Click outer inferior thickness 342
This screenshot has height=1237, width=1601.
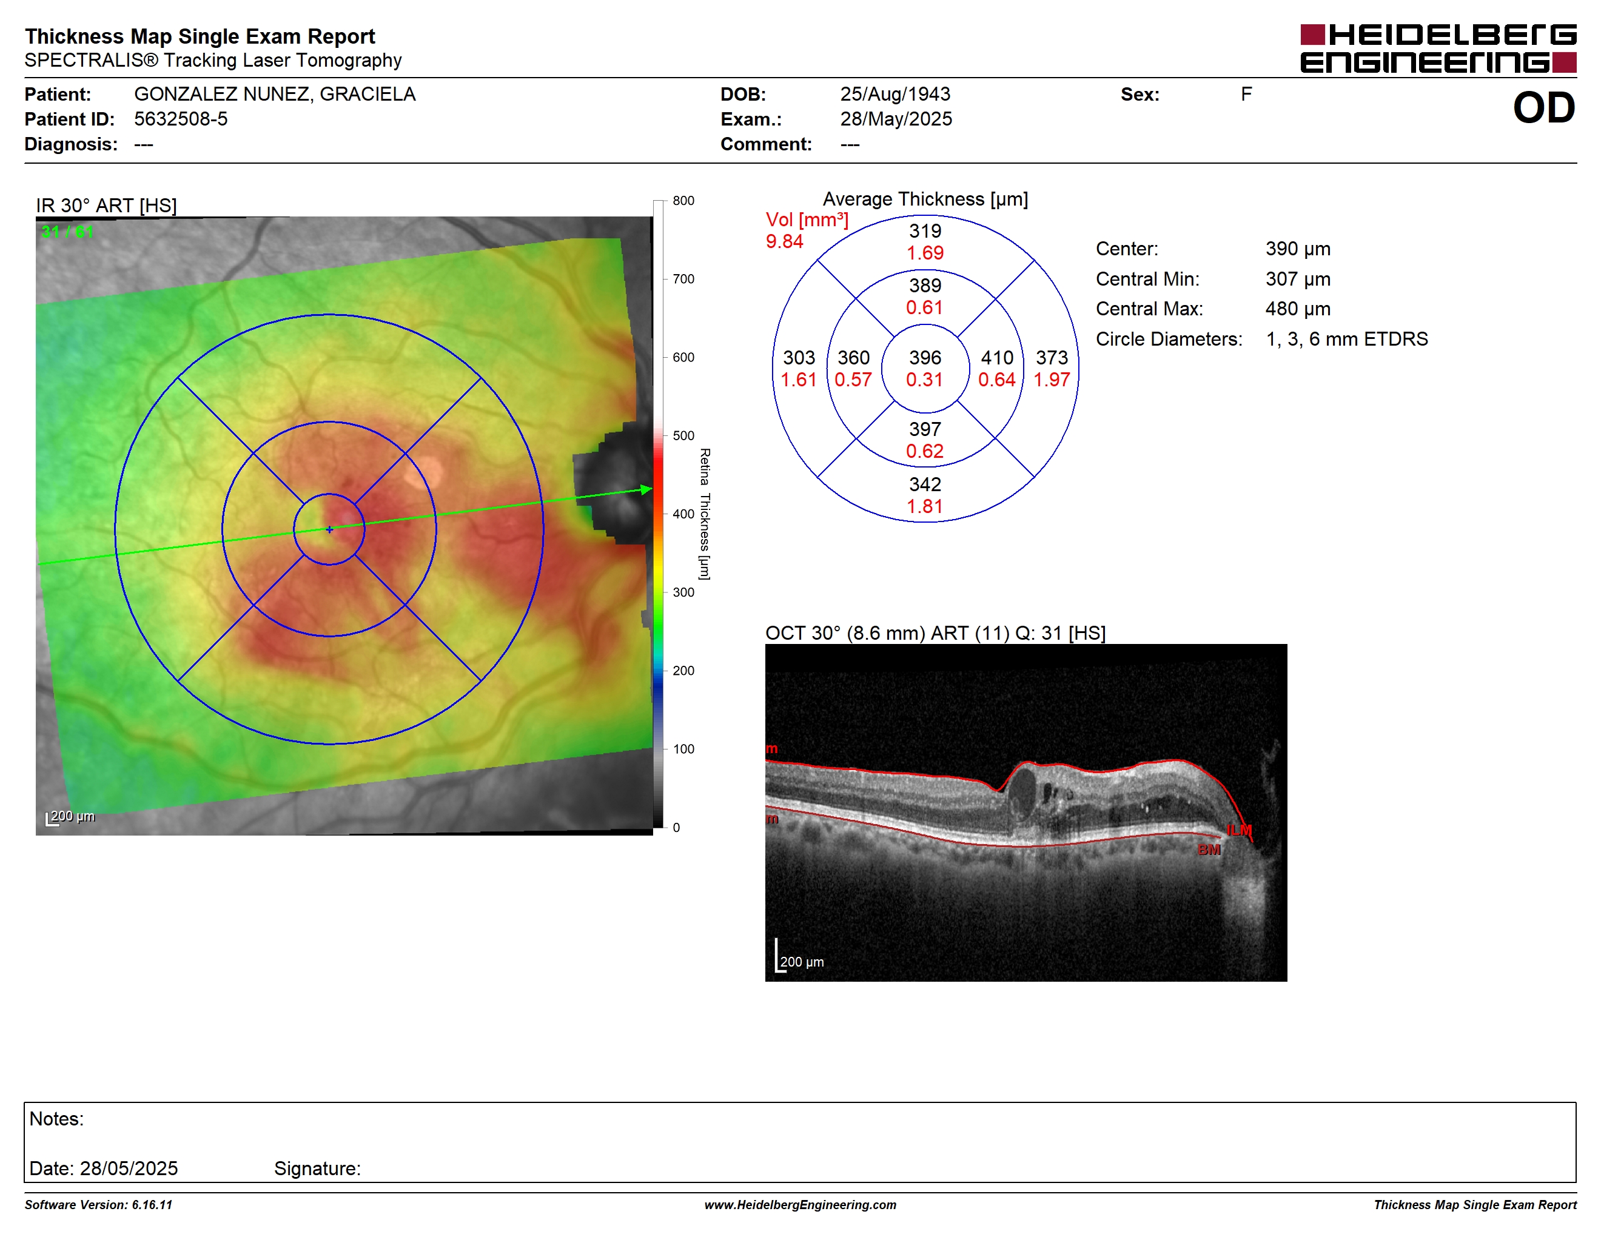pos(925,484)
